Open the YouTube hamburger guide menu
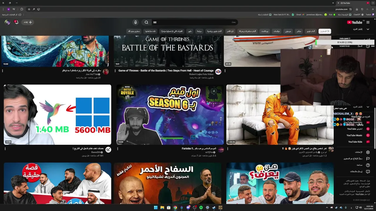376x211 pixels. [x=368, y=22]
